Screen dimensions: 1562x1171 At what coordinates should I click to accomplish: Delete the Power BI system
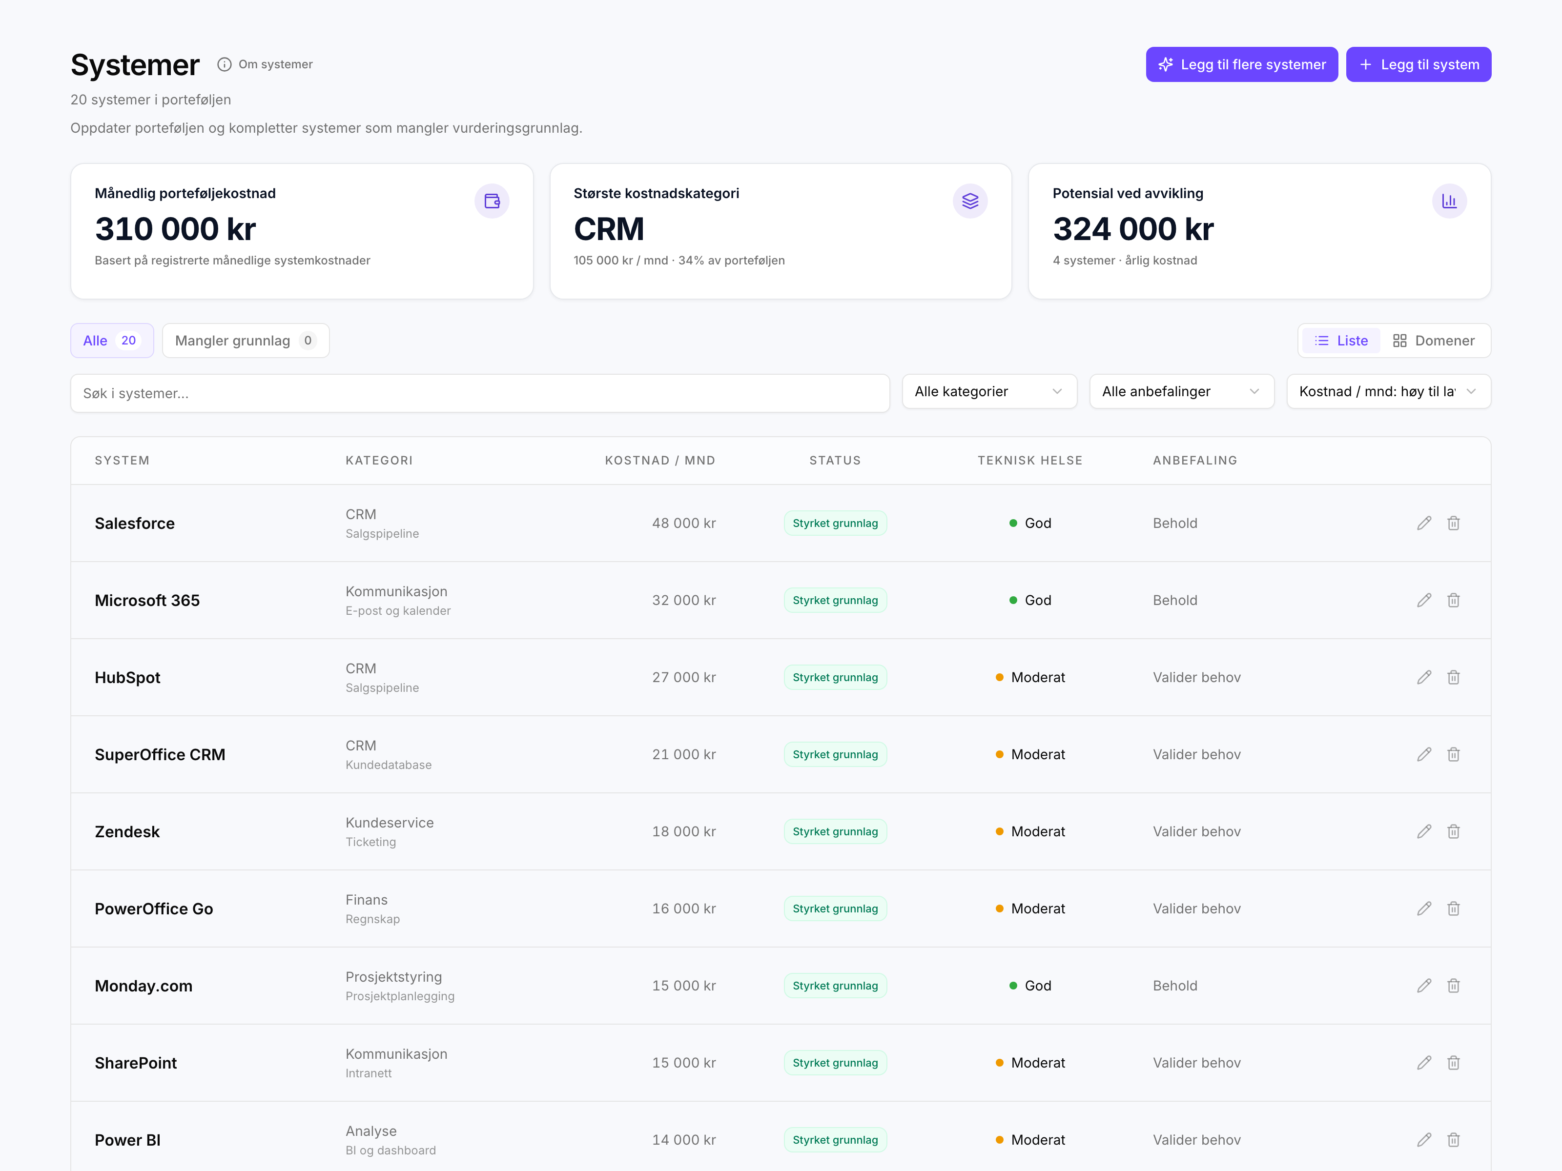(x=1453, y=1139)
